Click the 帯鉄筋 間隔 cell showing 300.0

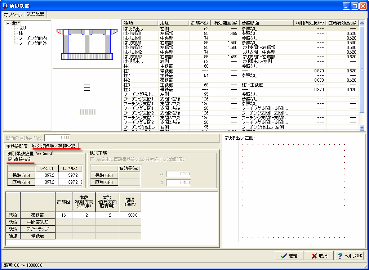pyautogui.click(x=130, y=215)
